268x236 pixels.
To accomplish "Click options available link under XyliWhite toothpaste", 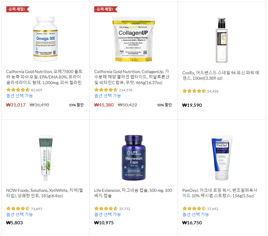I will pos(19,214).
